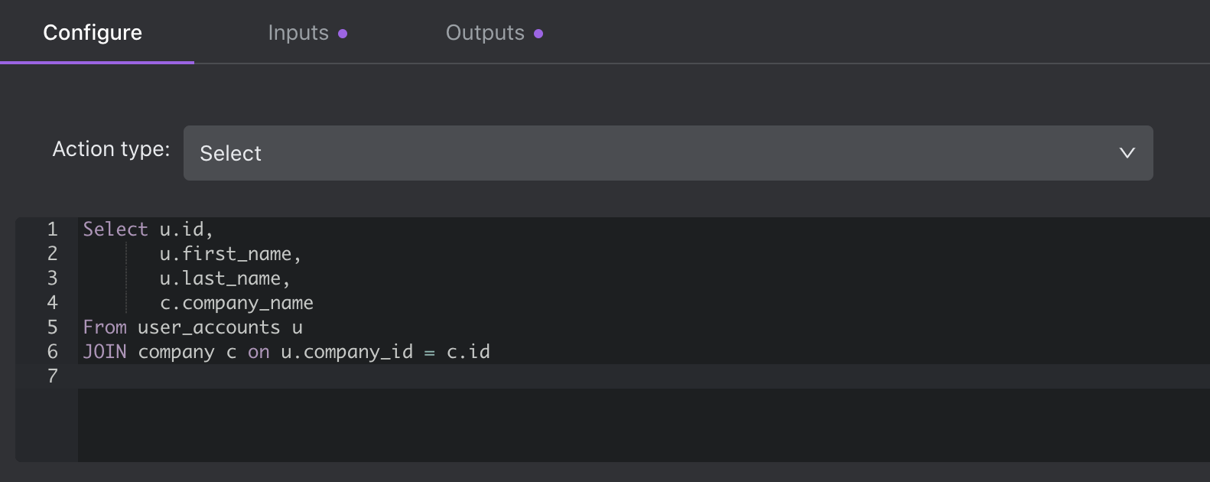The height and width of the screenshot is (482, 1210).
Task: Open the Inputs tab
Action: point(298,33)
